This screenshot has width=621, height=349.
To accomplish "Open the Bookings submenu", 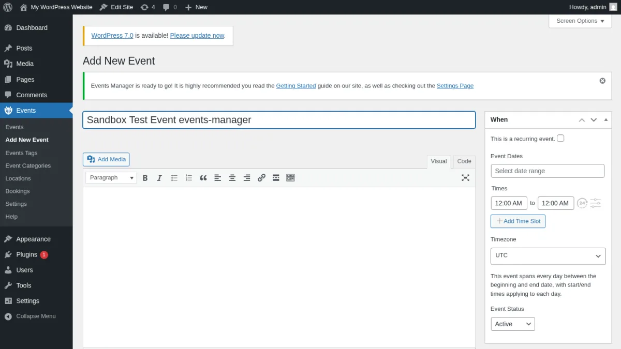I will 18,191.
